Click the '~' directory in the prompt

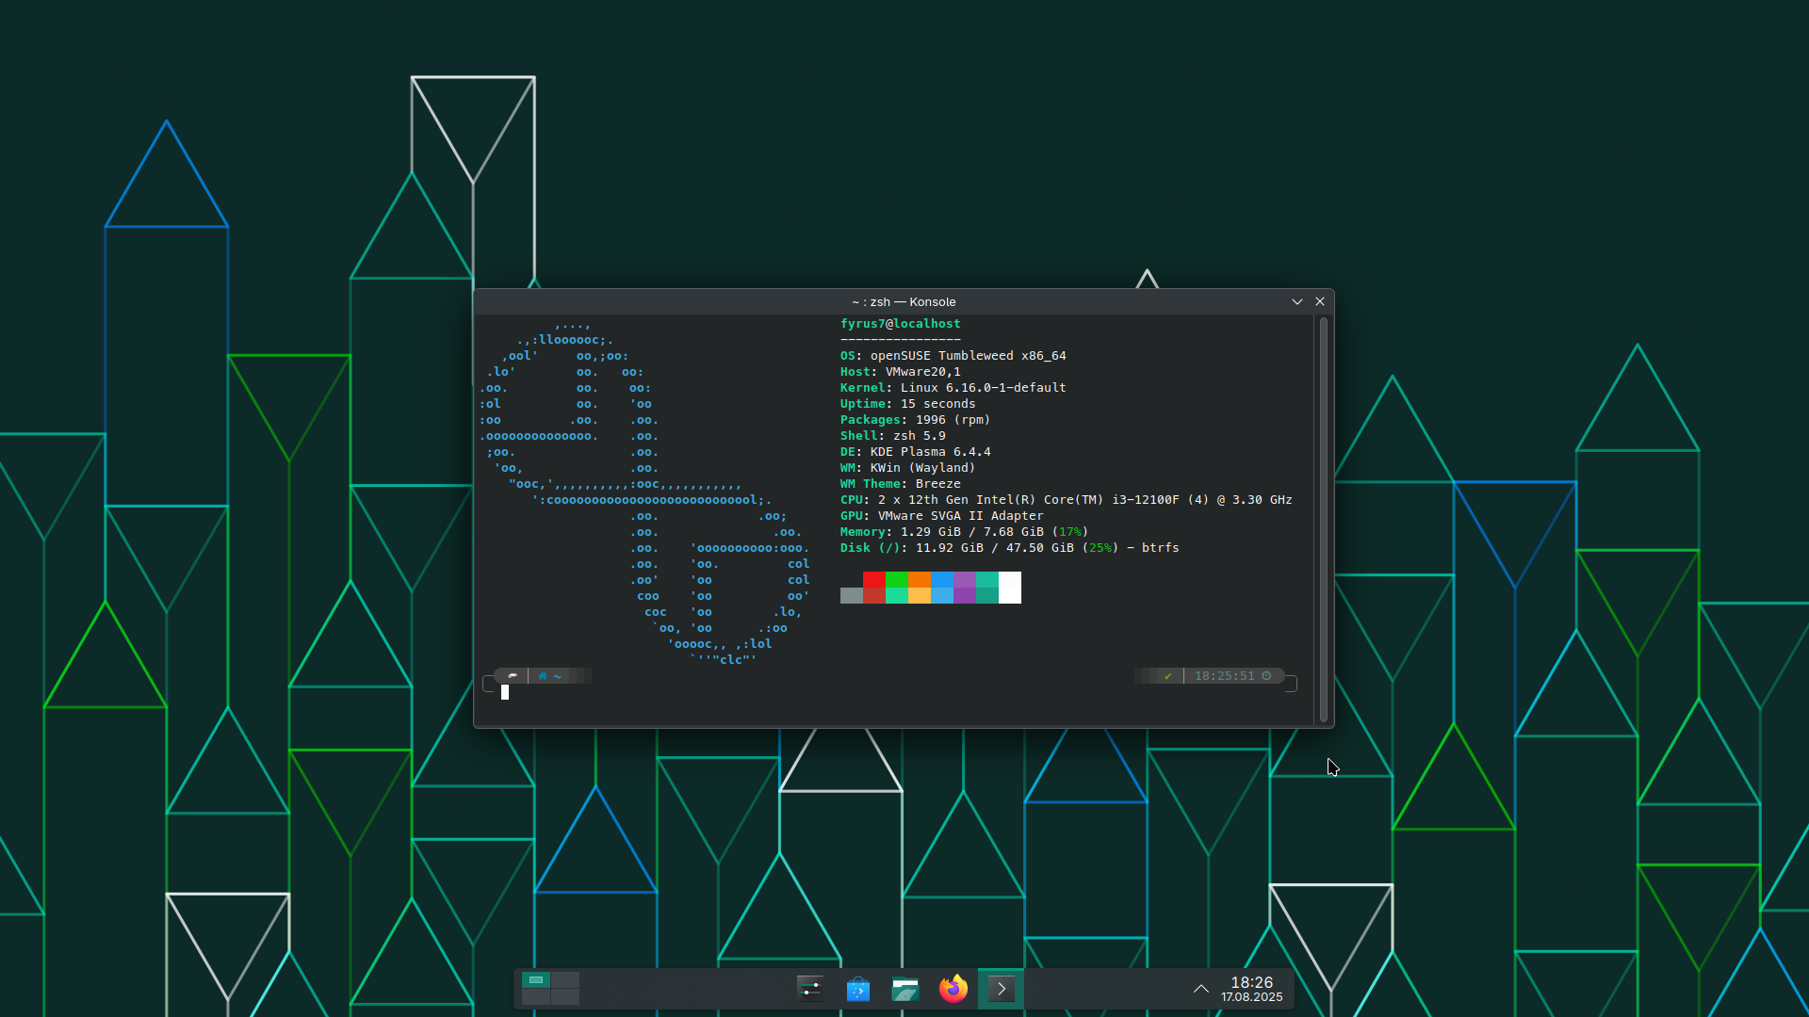(x=558, y=676)
